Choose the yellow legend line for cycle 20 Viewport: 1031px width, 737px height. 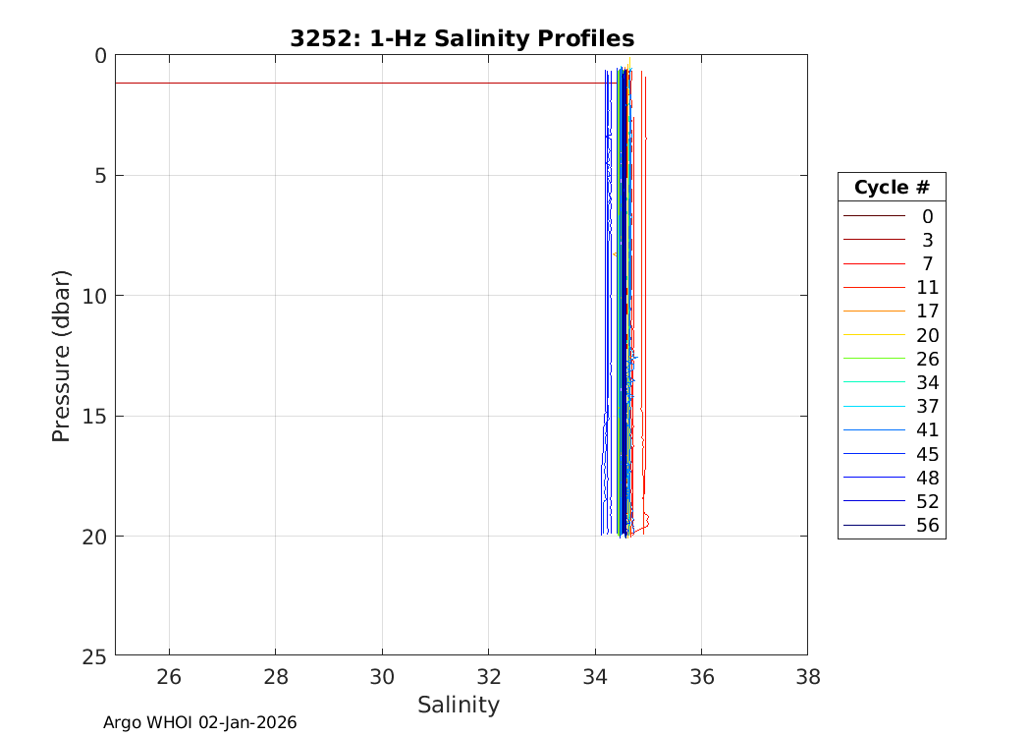[x=873, y=335]
